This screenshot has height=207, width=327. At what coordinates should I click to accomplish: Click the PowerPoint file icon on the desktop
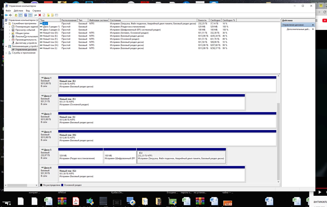point(227,203)
